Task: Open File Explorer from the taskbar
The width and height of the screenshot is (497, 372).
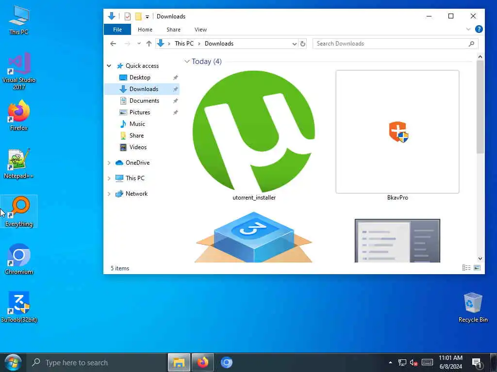Action: click(179, 362)
